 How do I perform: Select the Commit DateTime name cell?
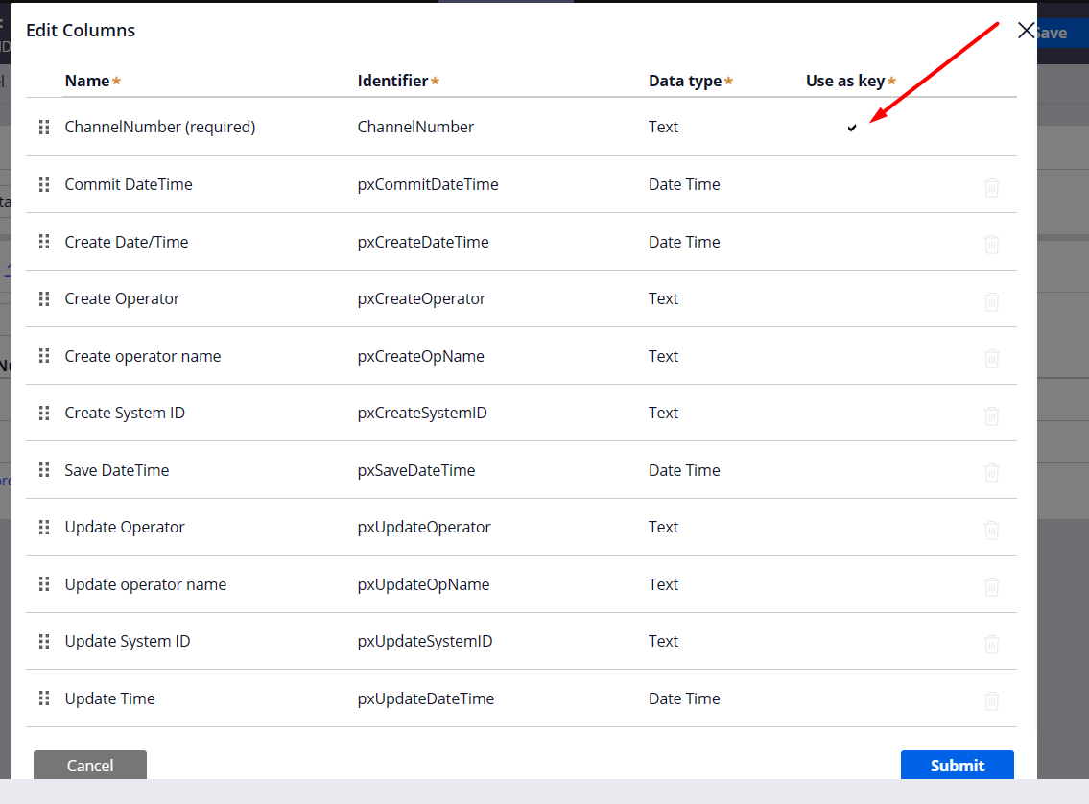[129, 184]
